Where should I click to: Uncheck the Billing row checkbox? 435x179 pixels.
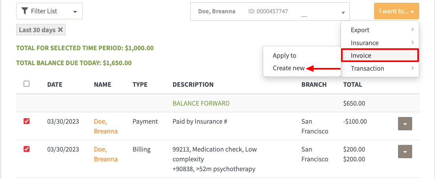click(x=27, y=149)
